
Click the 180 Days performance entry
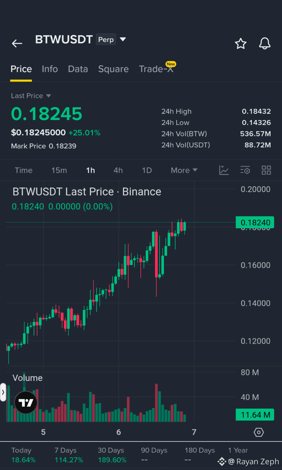point(200,455)
